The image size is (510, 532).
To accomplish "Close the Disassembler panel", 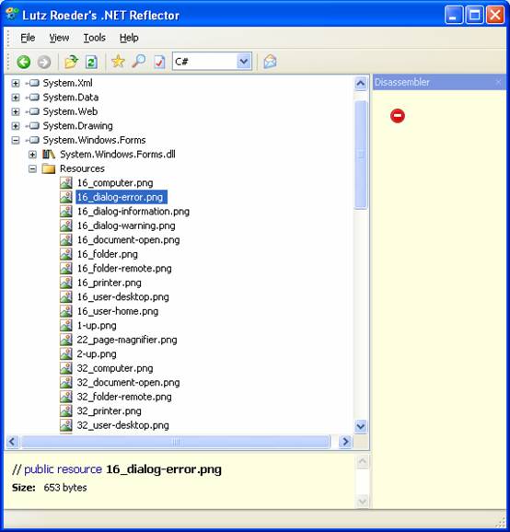I will 498,82.
